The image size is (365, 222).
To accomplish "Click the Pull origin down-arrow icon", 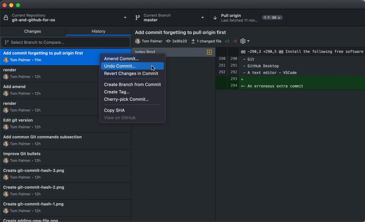I will click(x=215, y=18).
